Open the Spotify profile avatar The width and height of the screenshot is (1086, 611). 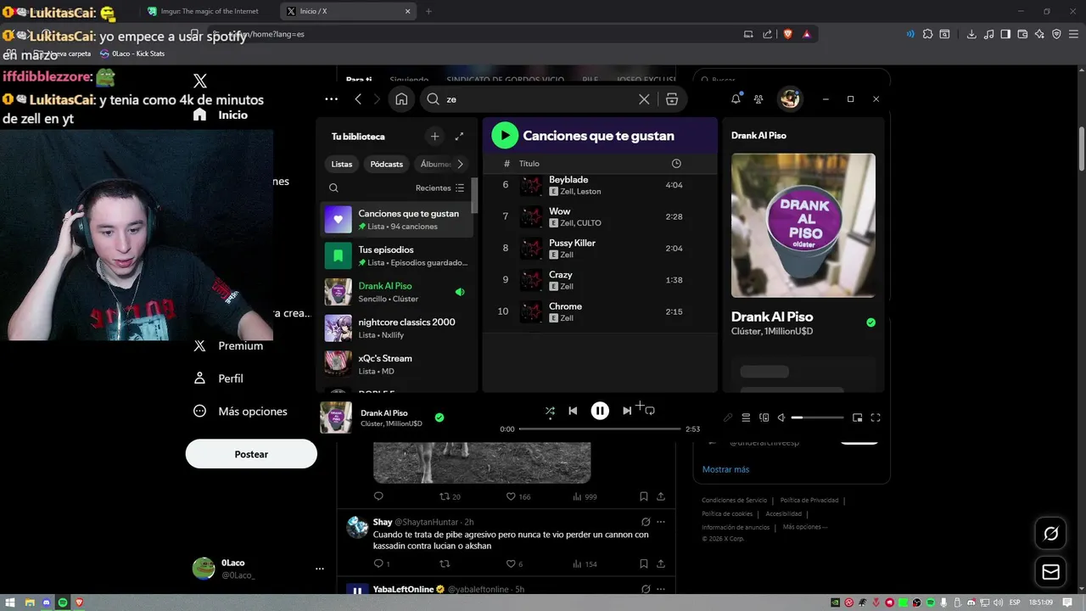(790, 99)
